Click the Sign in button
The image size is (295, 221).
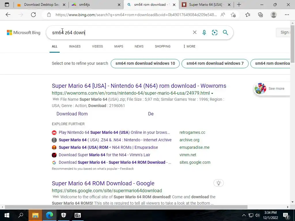(x=283, y=32)
